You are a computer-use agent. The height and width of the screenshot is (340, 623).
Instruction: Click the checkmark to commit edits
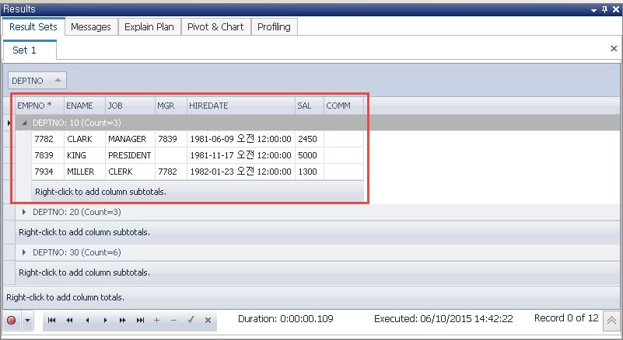191,320
